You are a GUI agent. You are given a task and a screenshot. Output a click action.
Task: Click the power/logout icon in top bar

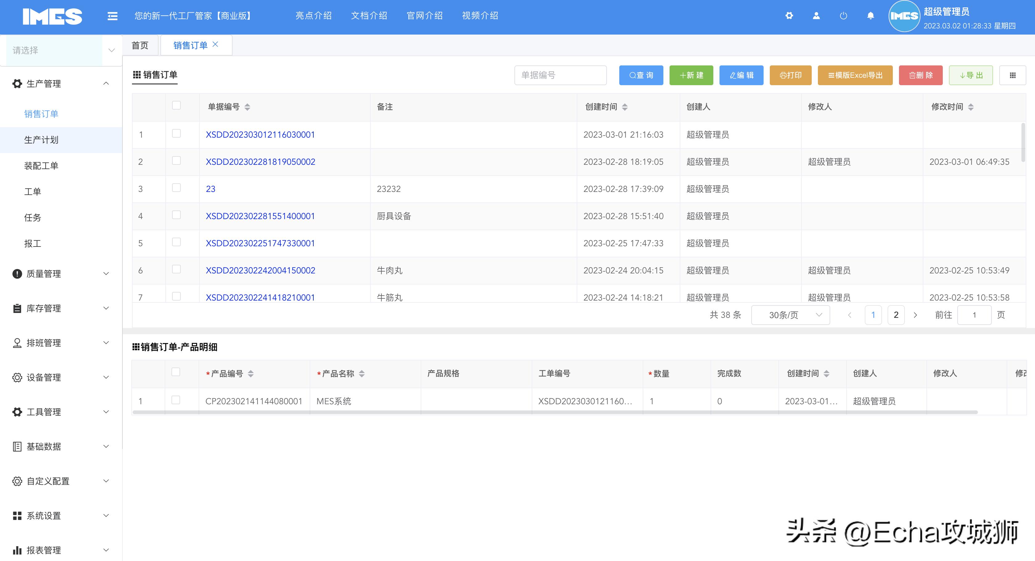click(843, 15)
